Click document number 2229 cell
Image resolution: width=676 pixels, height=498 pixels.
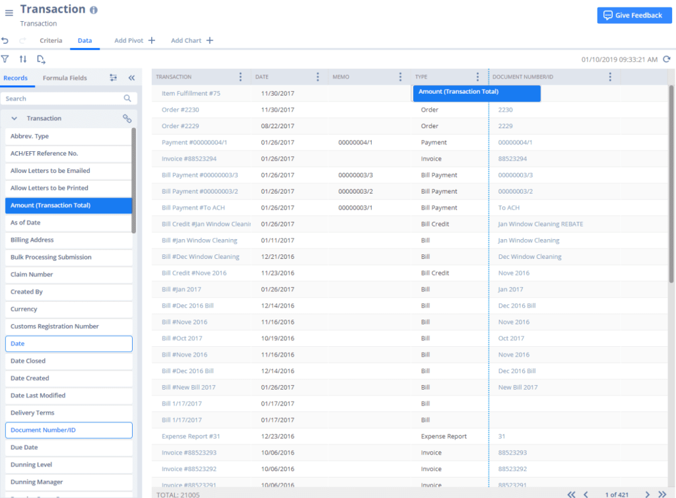tap(505, 126)
